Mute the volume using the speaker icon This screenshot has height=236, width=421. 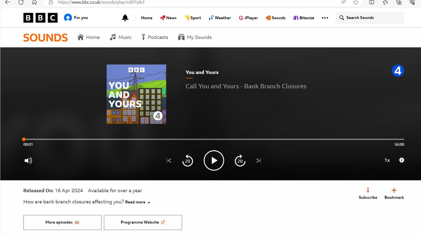point(28,160)
